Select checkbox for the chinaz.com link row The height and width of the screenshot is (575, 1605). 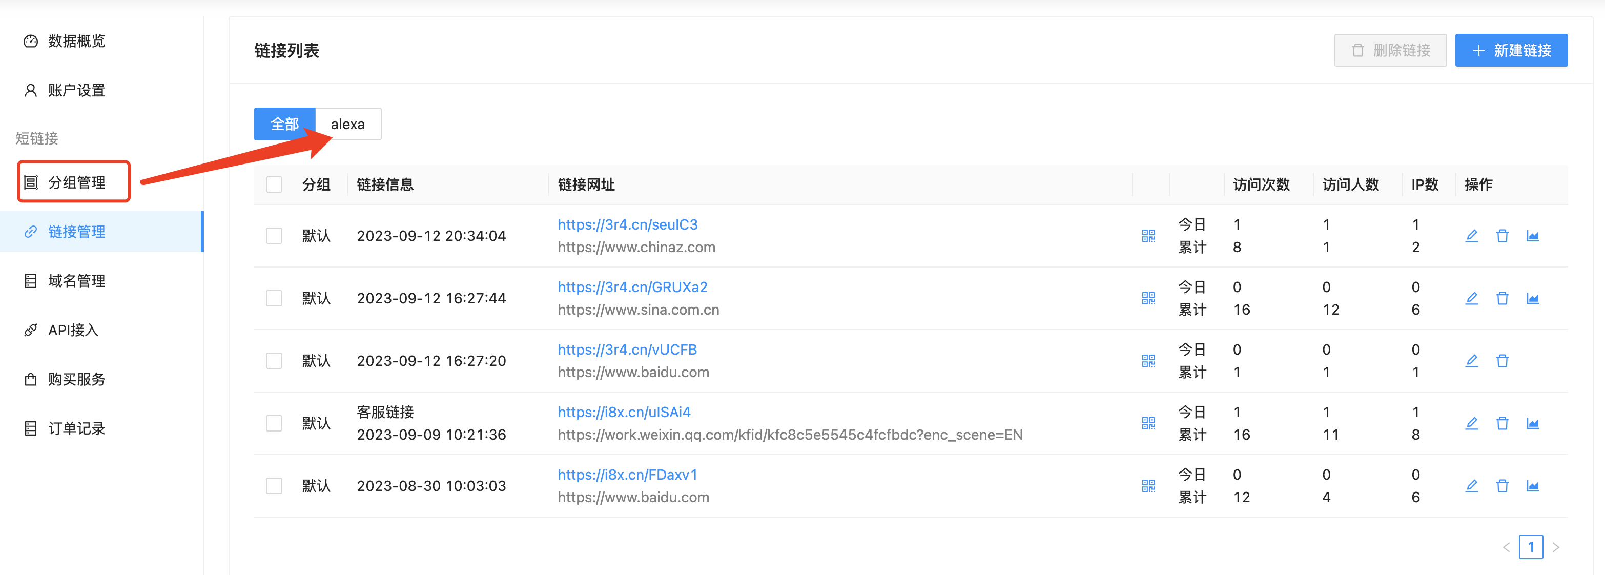[x=274, y=235]
